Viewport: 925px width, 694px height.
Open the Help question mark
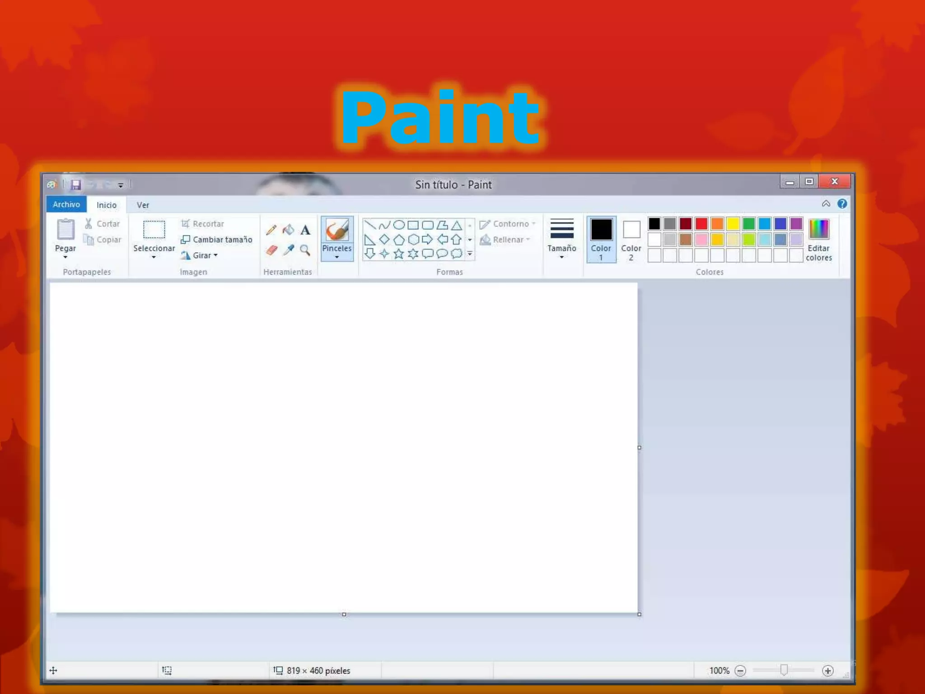point(842,204)
